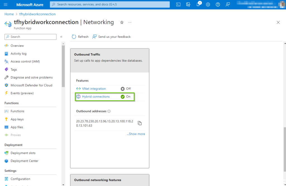Select Access control (IAM) in sidebar
286x186 pixels.
[25, 61]
